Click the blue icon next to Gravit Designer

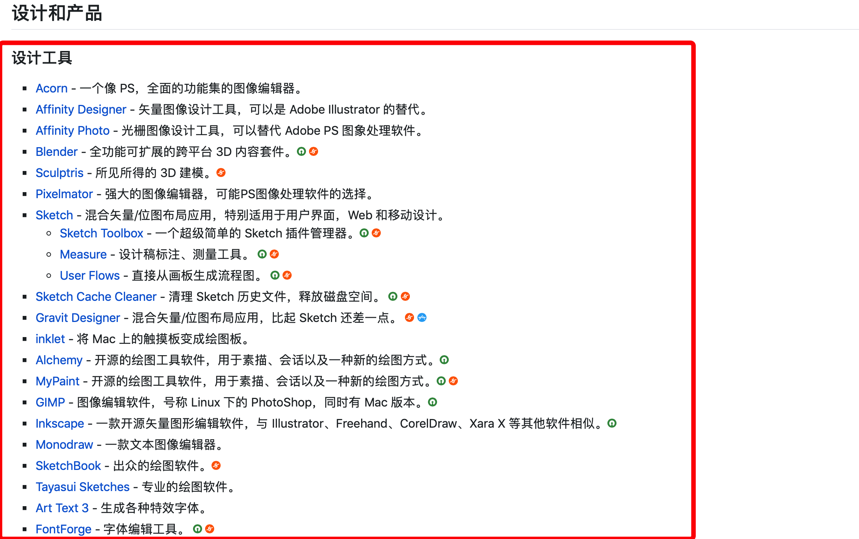pos(422,317)
